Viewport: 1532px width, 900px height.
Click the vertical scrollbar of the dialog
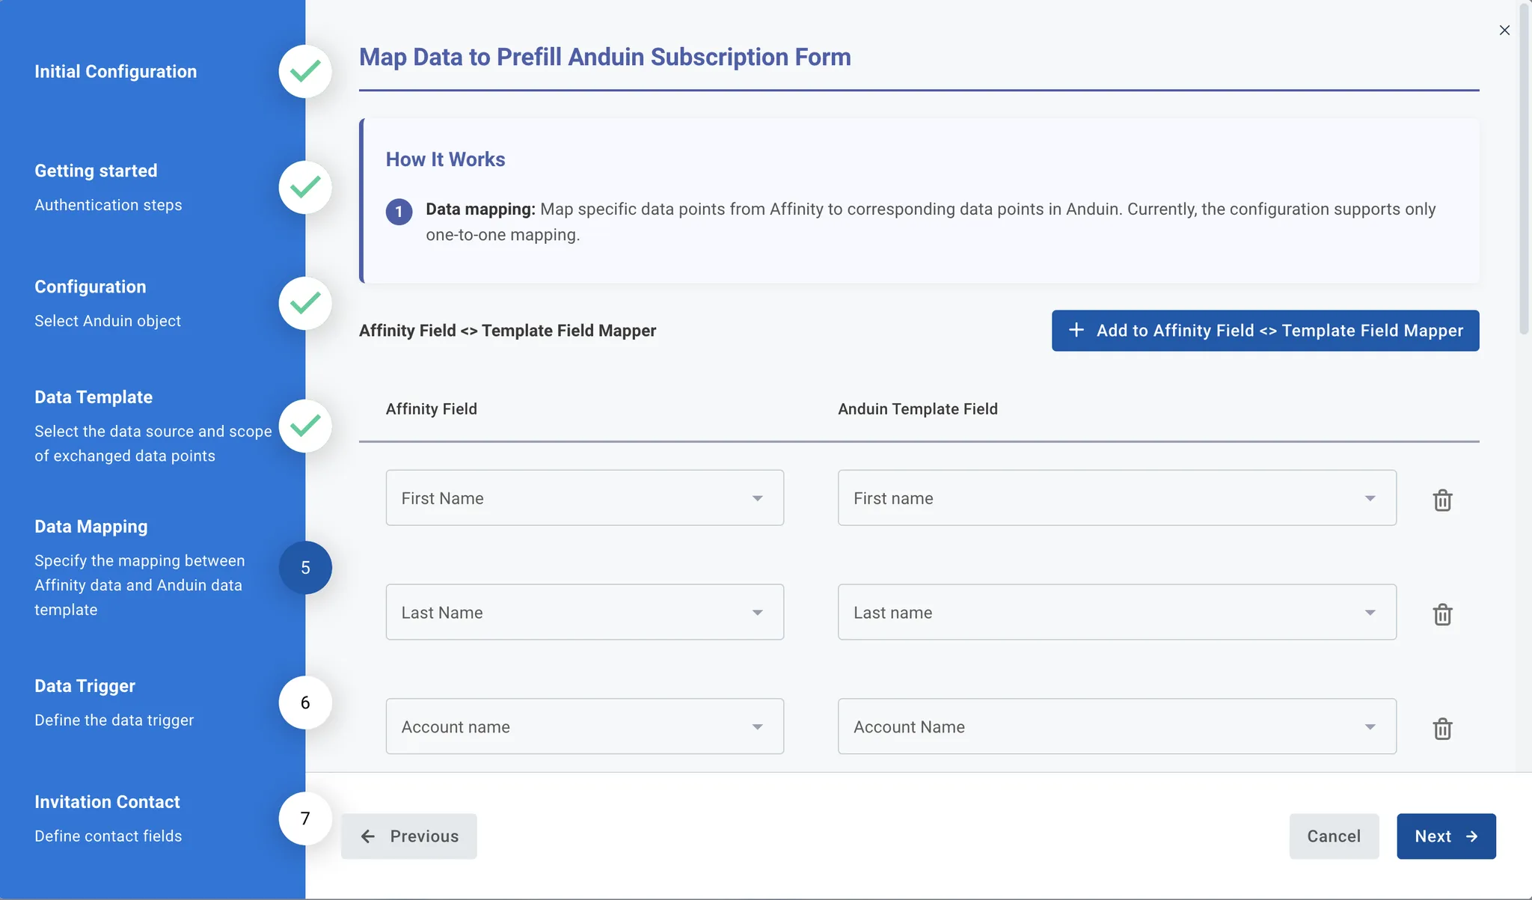(x=1525, y=168)
